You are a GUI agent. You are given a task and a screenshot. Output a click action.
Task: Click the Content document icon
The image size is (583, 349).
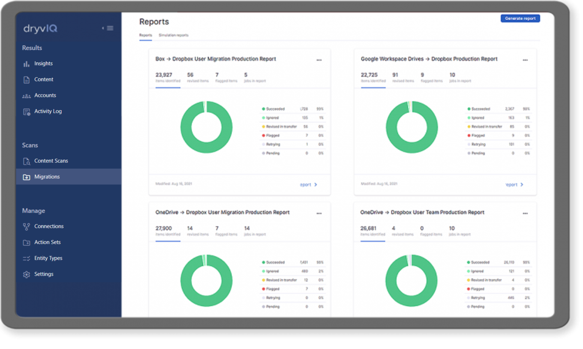(27, 80)
